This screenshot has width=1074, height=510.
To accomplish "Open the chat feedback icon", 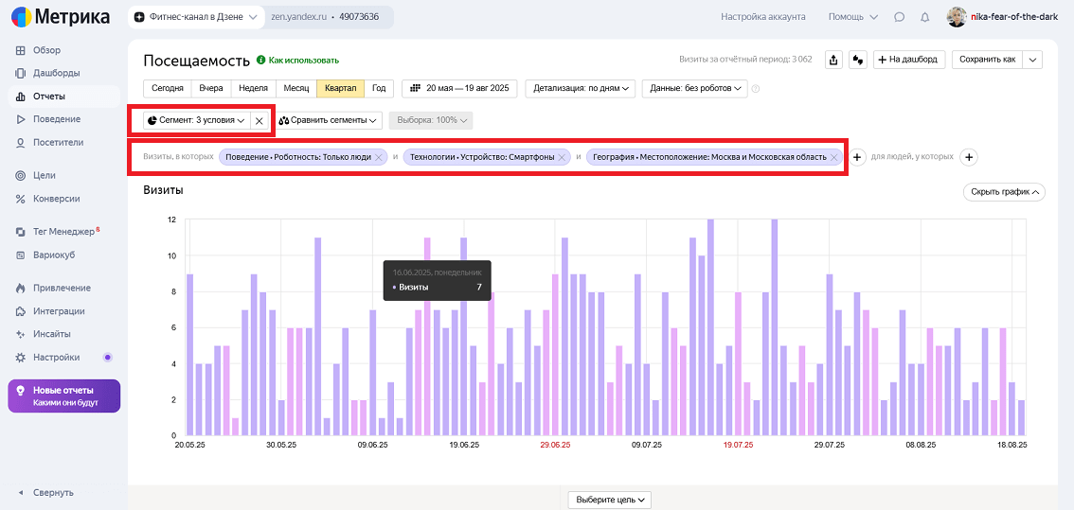I will pyautogui.click(x=899, y=17).
